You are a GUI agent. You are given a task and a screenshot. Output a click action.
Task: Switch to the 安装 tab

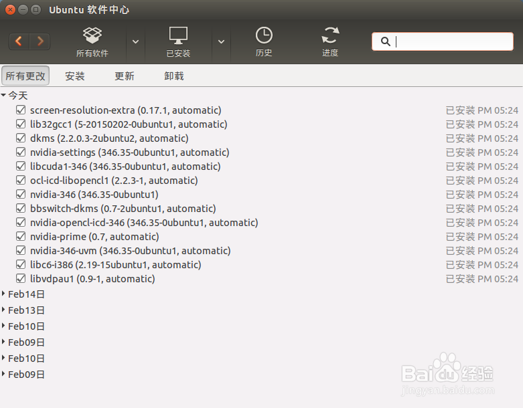pos(75,76)
